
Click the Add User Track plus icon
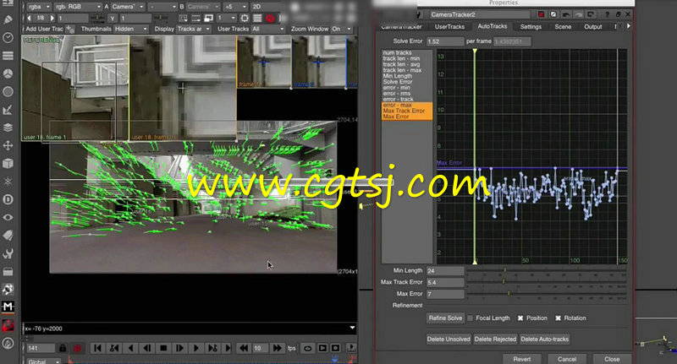[x=70, y=30]
